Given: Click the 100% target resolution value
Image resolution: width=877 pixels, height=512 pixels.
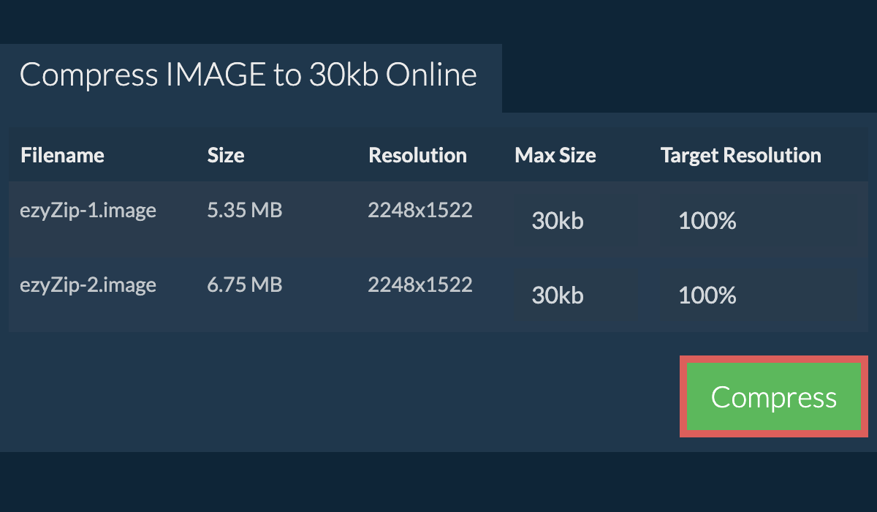Looking at the screenshot, I should click(x=707, y=221).
